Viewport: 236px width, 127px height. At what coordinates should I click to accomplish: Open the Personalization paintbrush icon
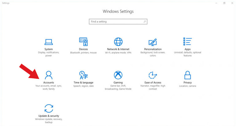point(153,42)
